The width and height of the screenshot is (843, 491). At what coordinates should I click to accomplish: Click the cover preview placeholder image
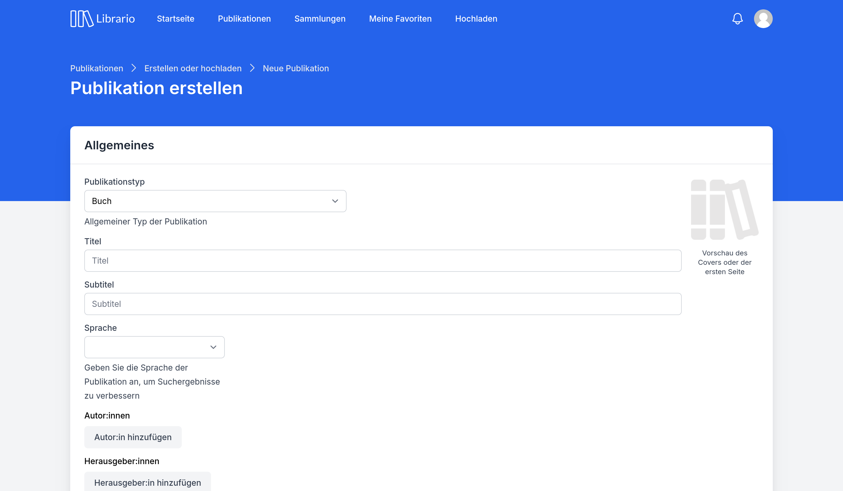(x=724, y=210)
